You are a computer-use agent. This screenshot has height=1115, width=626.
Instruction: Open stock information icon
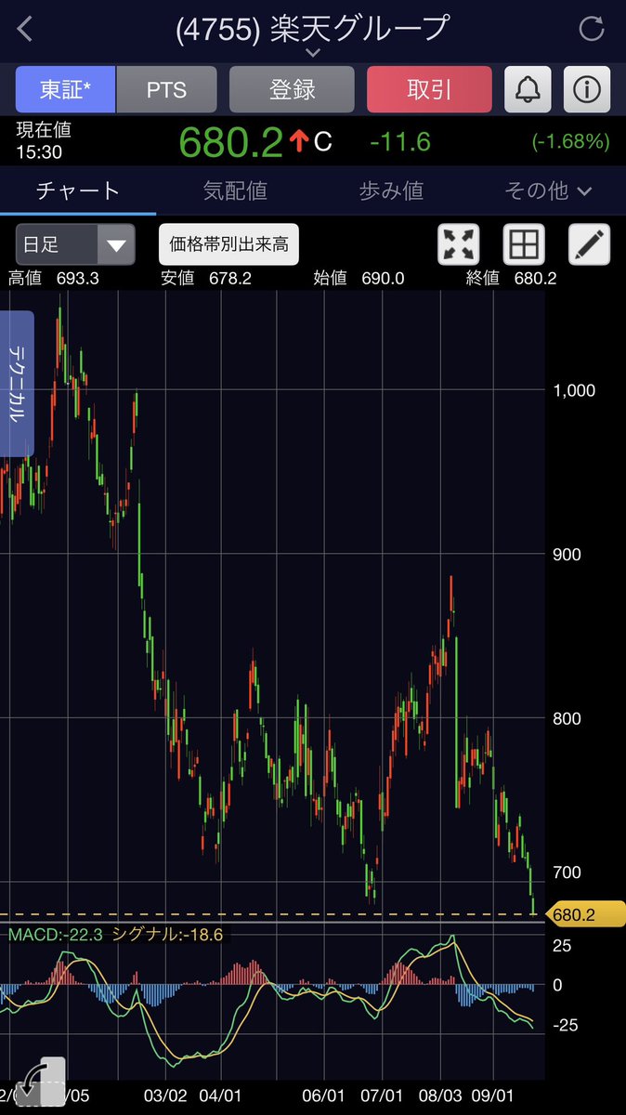[587, 89]
